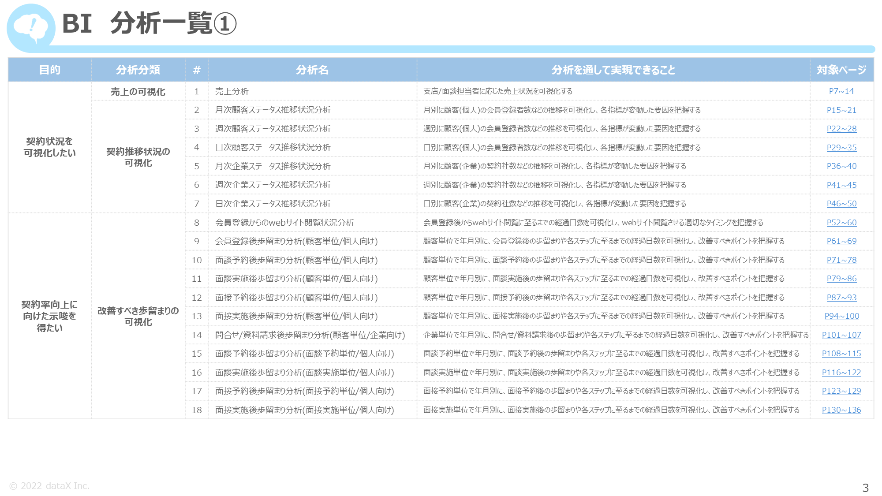Open page link P36~40
Image resolution: width=882 pixels, height=496 pixels.
coord(841,166)
